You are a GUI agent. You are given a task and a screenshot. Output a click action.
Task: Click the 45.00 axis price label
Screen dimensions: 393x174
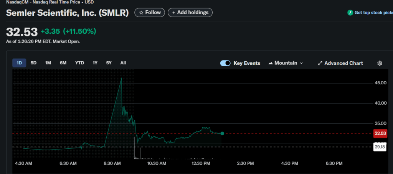(380, 83)
